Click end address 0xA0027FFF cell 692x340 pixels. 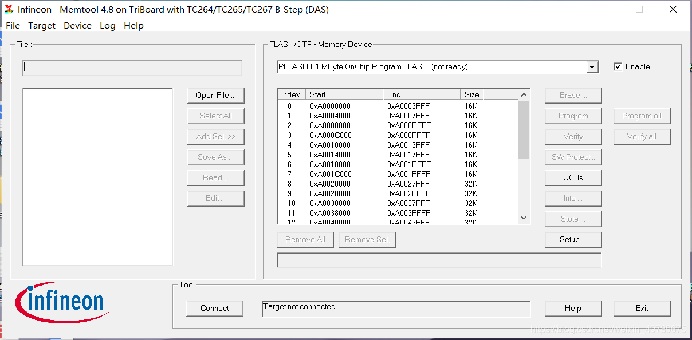[408, 184]
